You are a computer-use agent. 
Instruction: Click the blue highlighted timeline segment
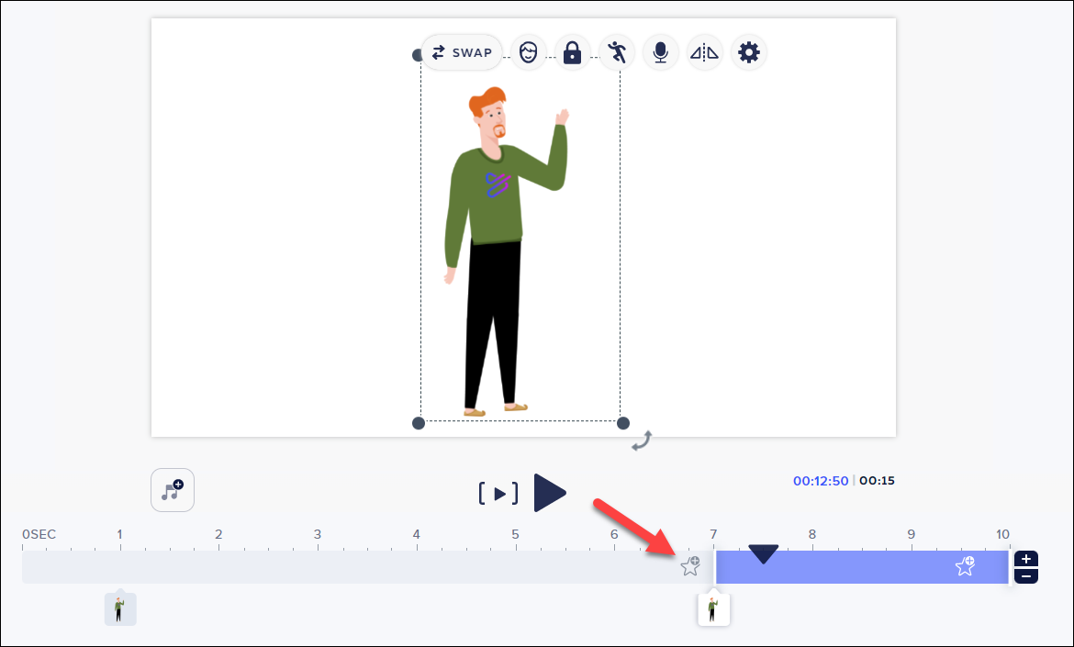[863, 567]
